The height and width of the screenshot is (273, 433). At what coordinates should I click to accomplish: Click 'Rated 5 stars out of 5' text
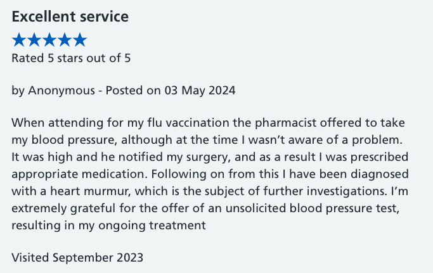click(x=71, y=58)
